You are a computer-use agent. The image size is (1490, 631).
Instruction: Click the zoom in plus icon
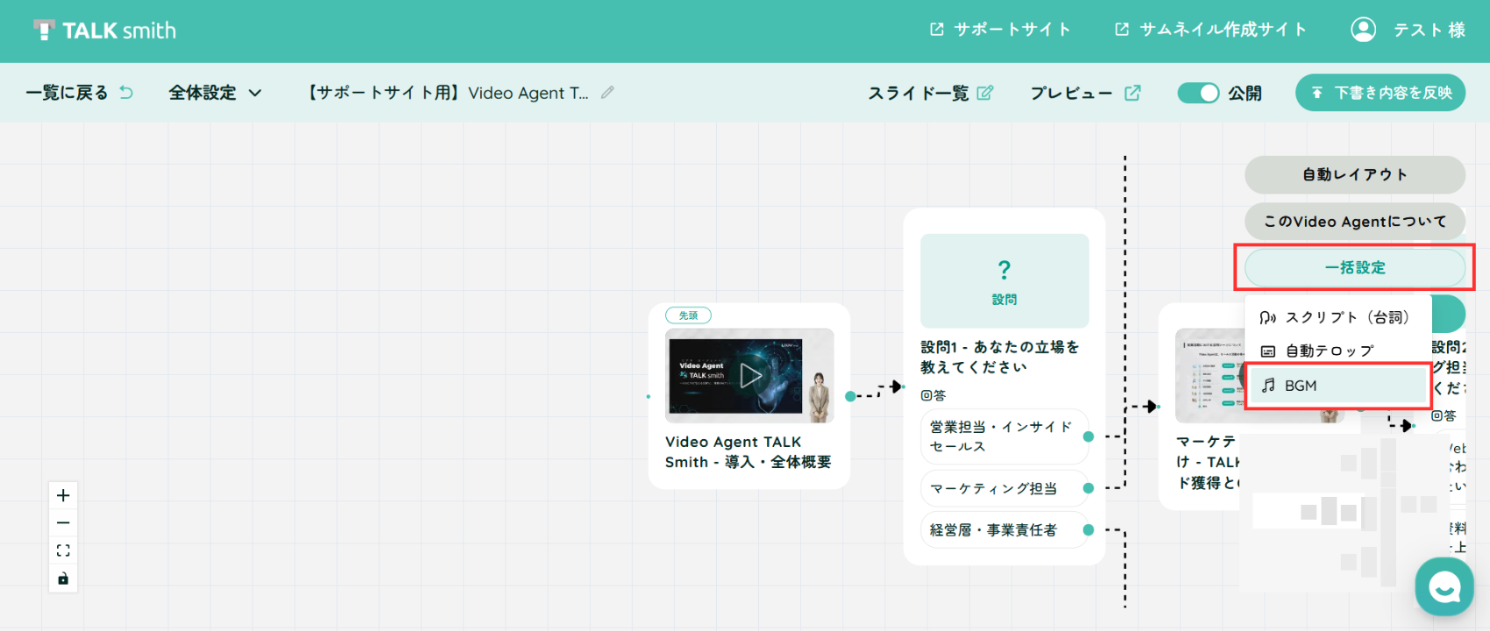(x=63, y=495)
